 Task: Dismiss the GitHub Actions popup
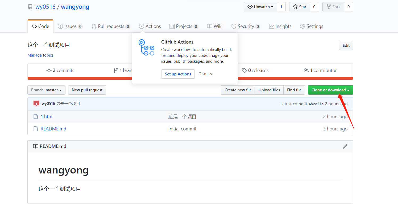coord(205,74)
